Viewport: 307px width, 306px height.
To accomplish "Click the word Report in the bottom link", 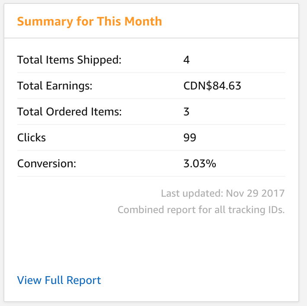I will (x=83, y=280).
